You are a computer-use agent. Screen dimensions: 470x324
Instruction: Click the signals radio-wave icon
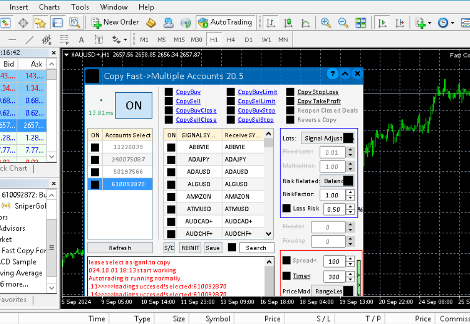pos(186,23)
